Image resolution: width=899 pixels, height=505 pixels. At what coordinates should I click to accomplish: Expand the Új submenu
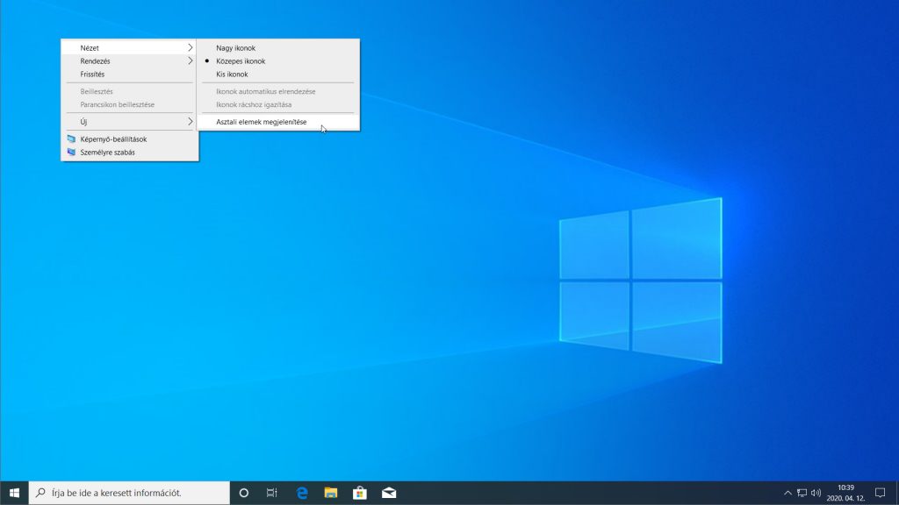click(x=130, y=121)
